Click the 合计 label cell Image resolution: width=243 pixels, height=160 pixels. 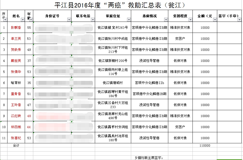[16, 146]
